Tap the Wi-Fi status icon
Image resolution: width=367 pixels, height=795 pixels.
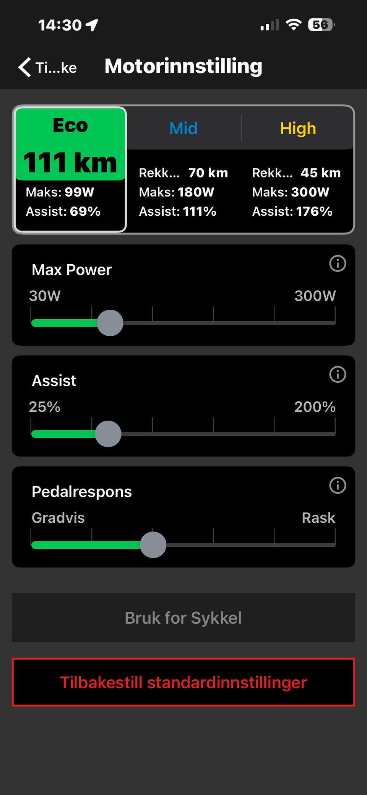tap(294, 25)
